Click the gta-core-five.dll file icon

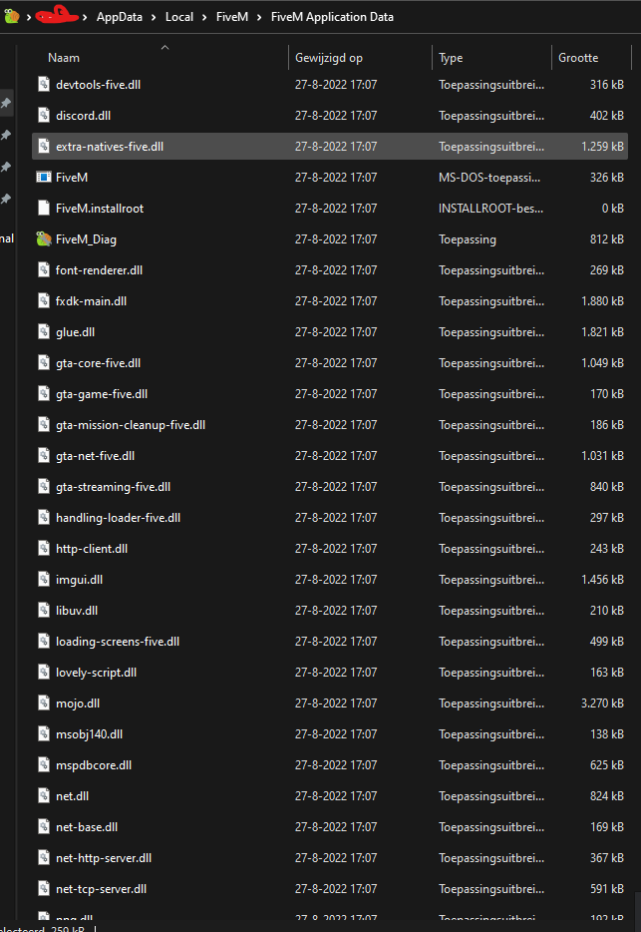(x=44, y=362)
